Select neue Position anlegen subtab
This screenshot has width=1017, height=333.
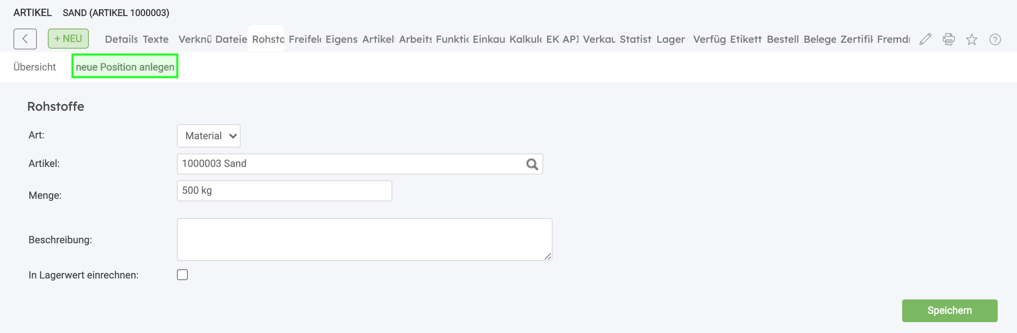[x=125, y=67]
